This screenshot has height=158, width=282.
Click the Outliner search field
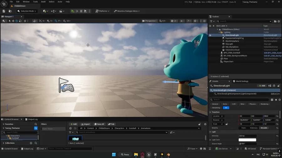(244, 21)
